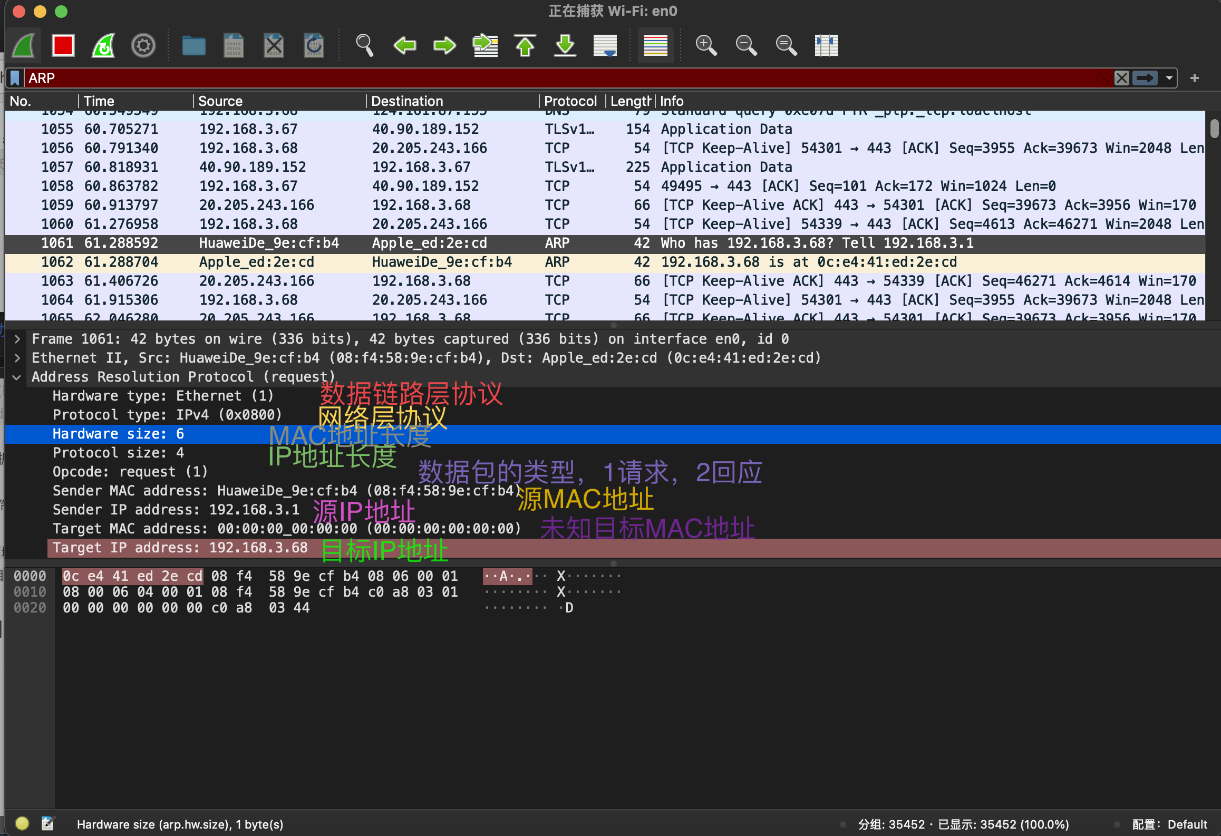Toggle colorize packet list button

(x=655, y=45)
